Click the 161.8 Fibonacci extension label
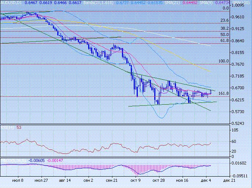This screenshot has height=188, width=252. [224, 94]
